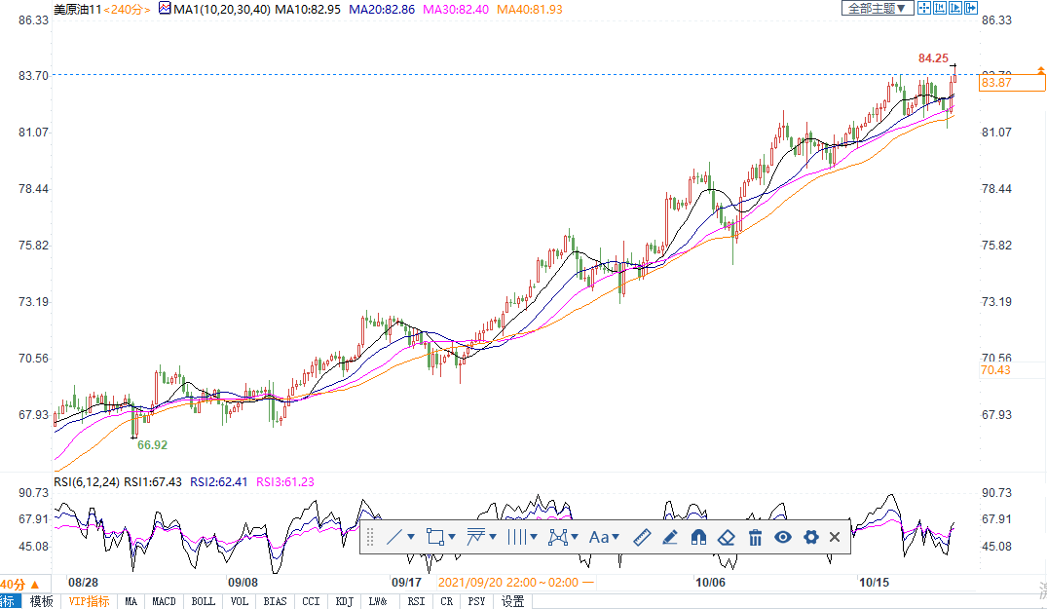Expand the Aa text tool dropdown
Screen dimensions: 1047x609
pyautogui.click(x=617, y=537)
